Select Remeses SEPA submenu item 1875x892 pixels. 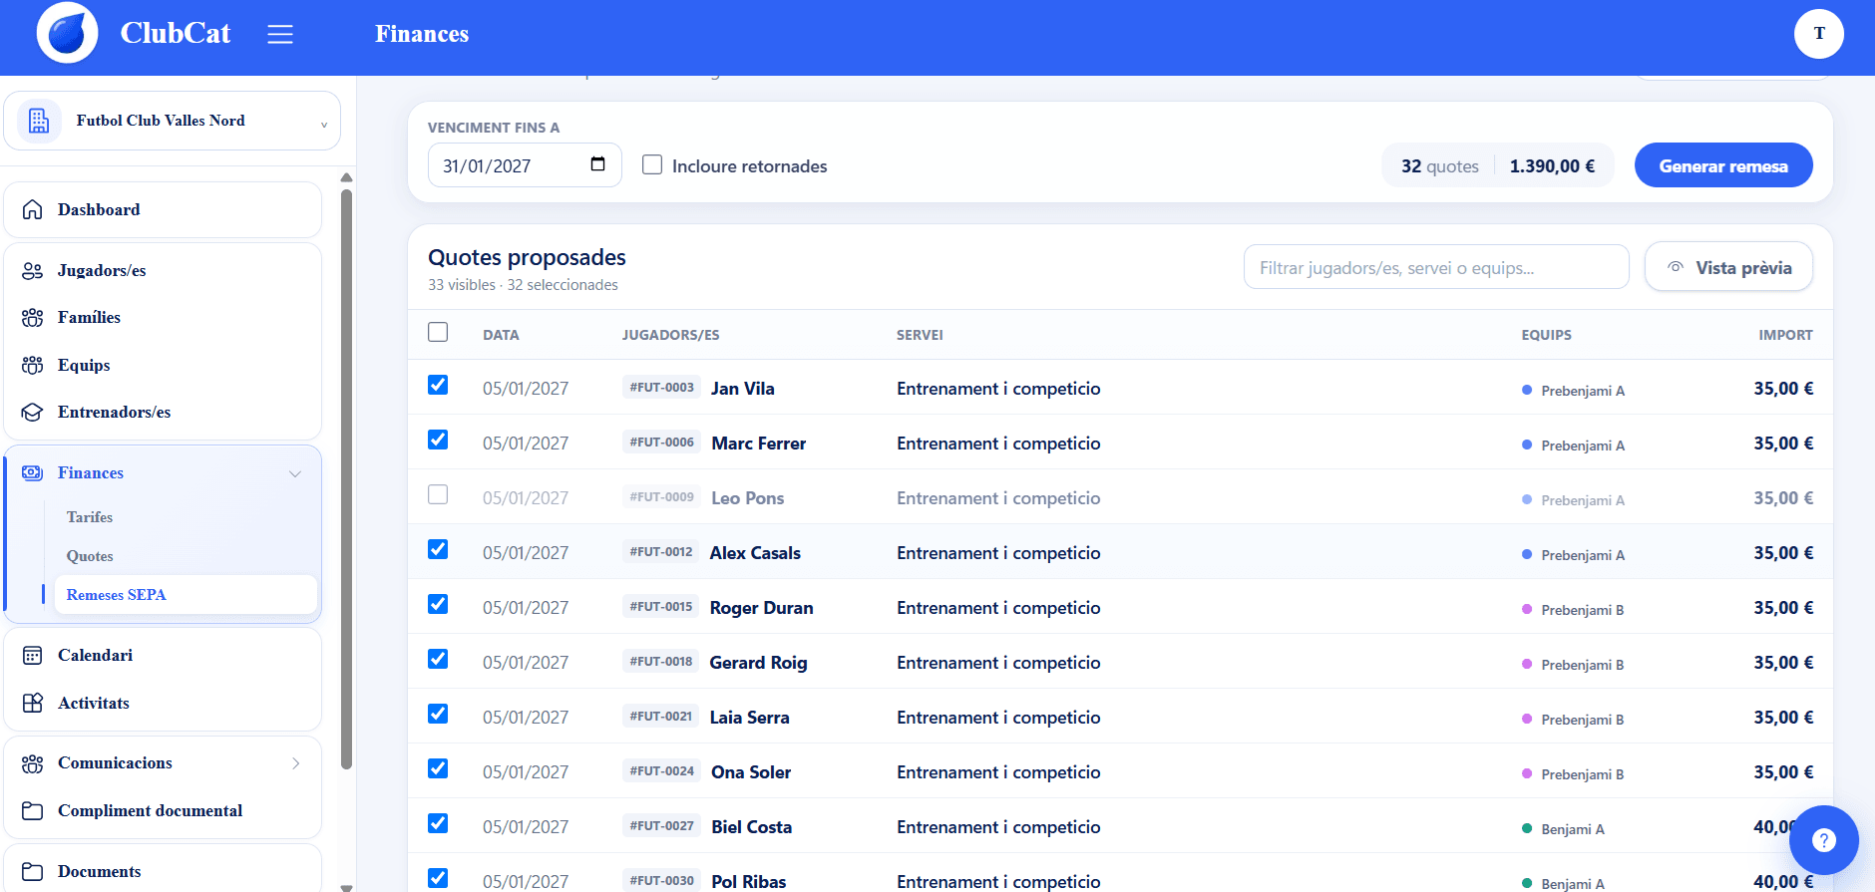186,595
